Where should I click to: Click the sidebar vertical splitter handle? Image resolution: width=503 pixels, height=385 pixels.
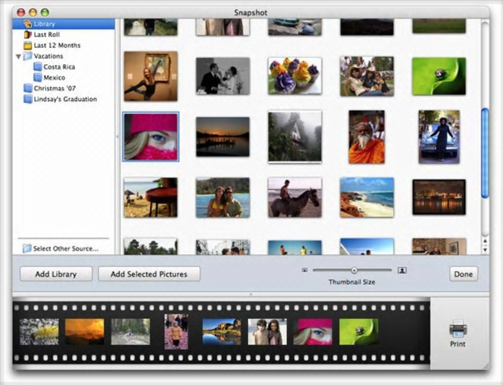tap(117, 137)
